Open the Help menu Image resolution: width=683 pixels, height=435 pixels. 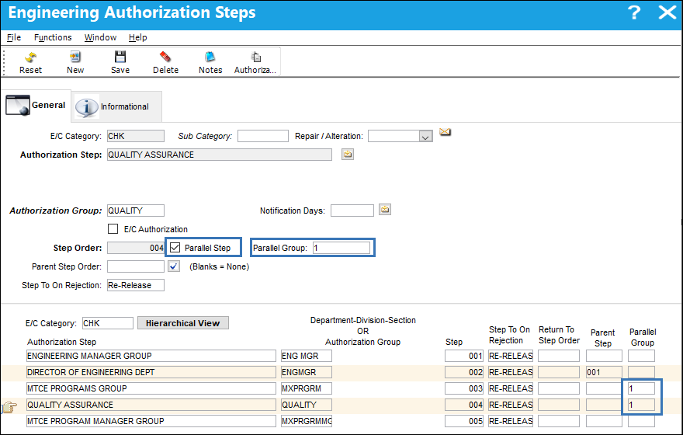[137, 37]
